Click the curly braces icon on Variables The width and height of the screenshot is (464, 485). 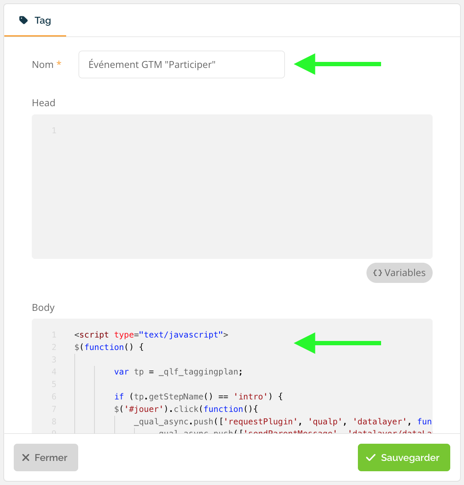(378, 273)
